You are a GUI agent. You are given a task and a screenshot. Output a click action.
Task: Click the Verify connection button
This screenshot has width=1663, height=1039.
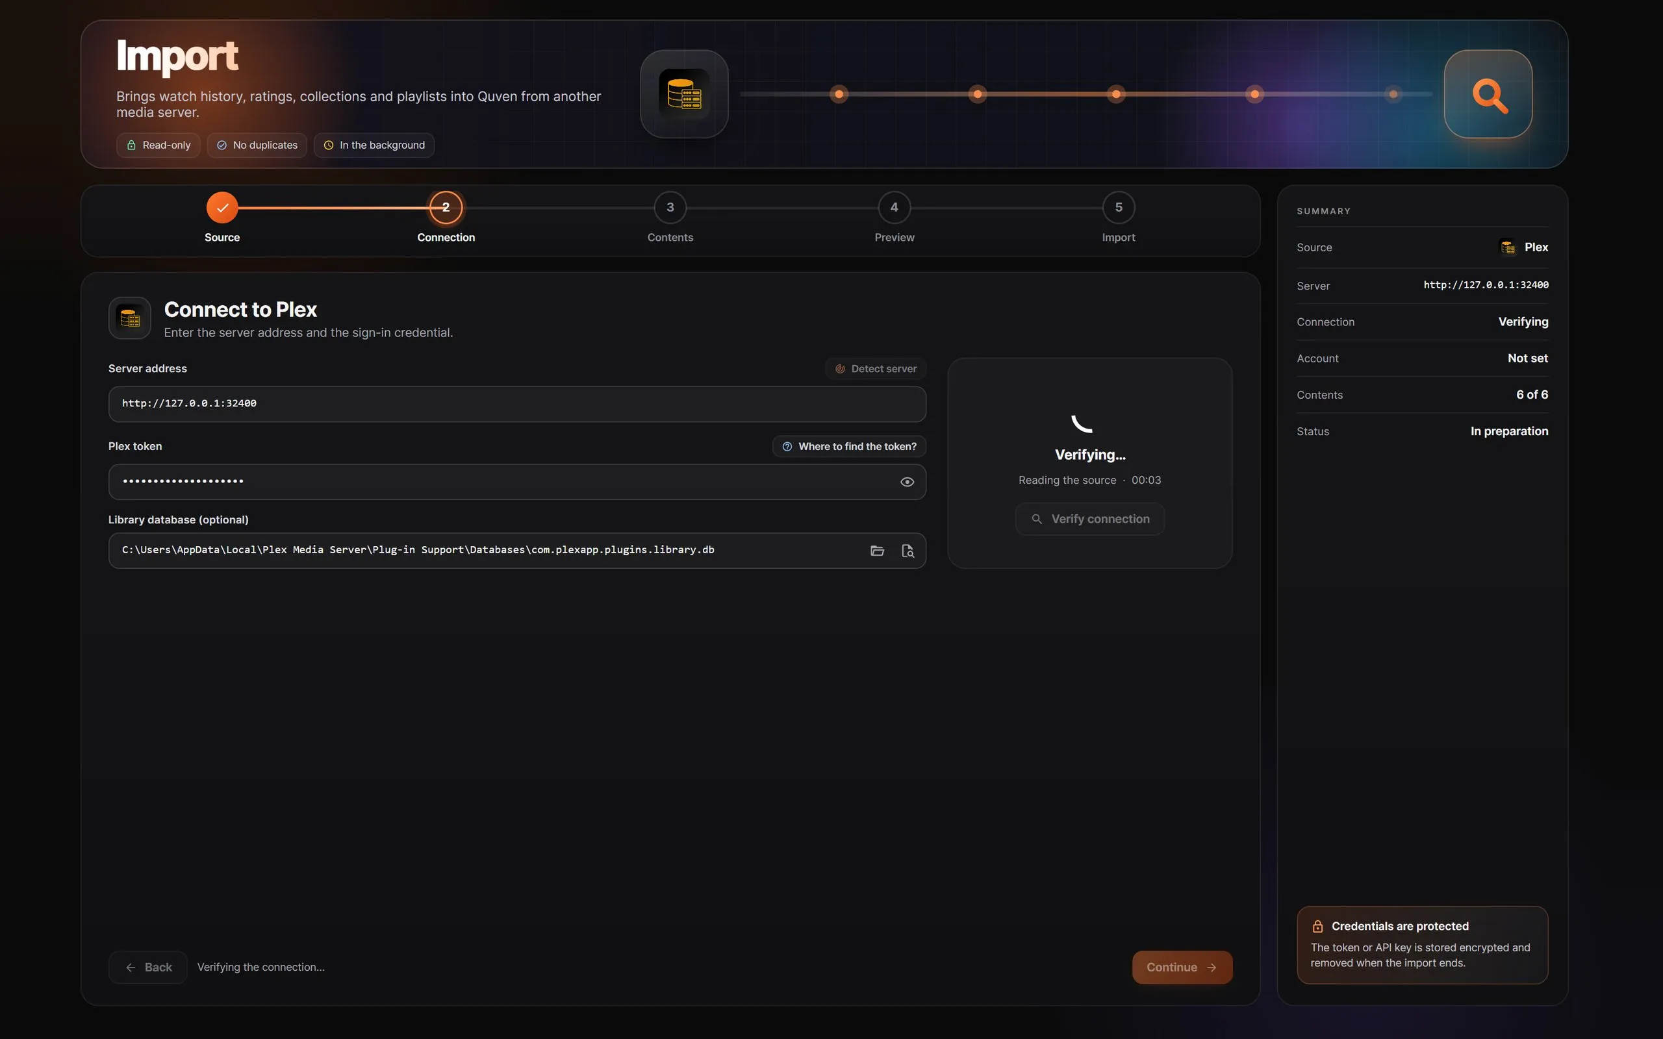pyautogui.click(x=1090, y=519)
